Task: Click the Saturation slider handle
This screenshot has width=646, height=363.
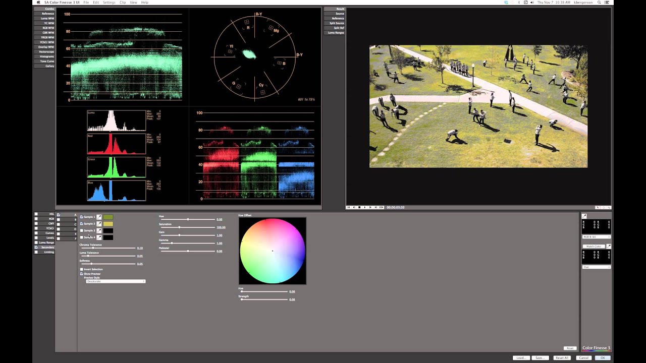Action: click(x=179, y=227)
